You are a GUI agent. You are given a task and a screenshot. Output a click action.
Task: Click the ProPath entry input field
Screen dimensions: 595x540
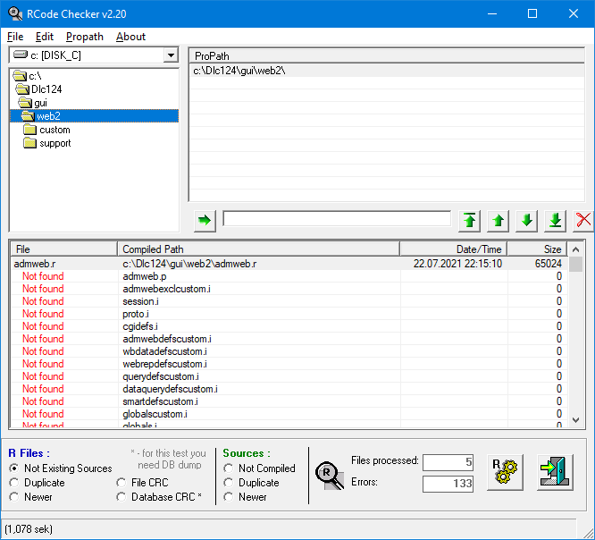(x=337, y=219)
